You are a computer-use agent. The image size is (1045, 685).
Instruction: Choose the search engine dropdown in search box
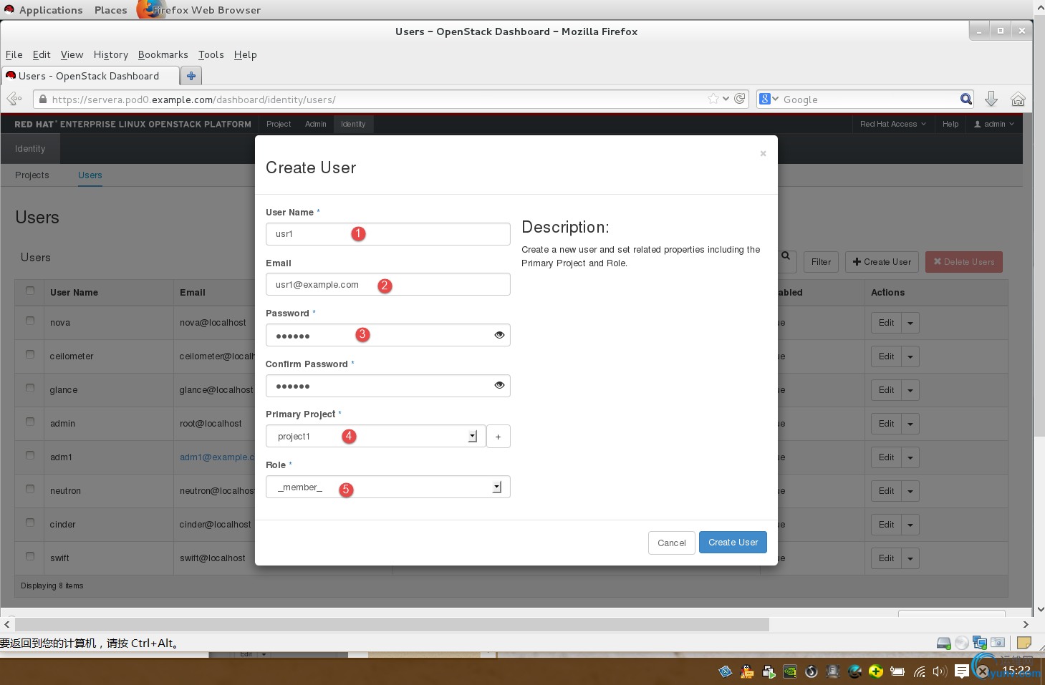tap(769, 99)
